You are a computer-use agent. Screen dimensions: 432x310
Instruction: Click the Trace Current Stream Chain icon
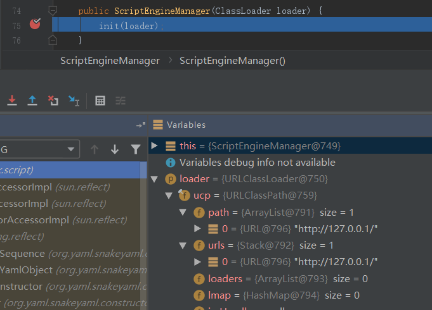[x=120, y=101]
